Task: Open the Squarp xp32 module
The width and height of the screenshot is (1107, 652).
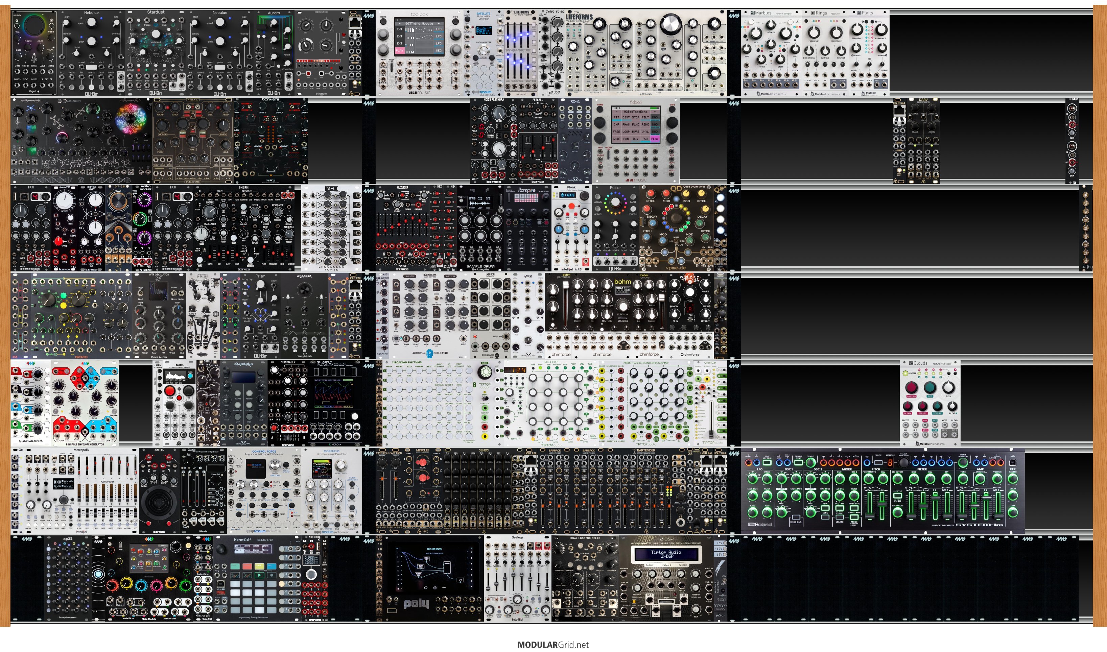Action: pos(68,578)
